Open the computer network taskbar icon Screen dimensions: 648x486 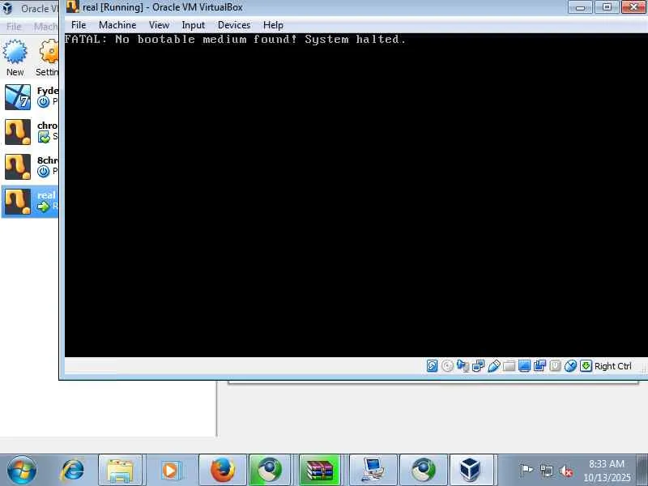[373, 471]
